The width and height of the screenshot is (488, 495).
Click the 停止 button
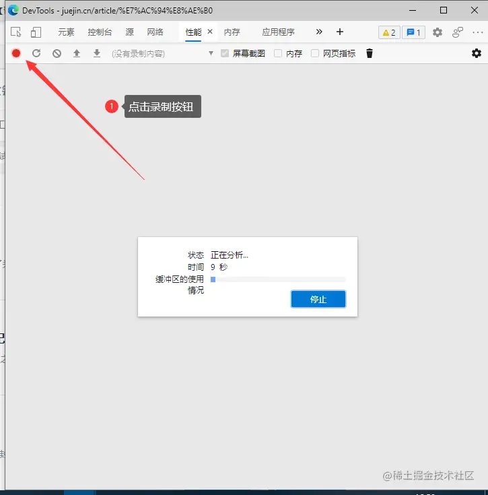click(318, 299)
